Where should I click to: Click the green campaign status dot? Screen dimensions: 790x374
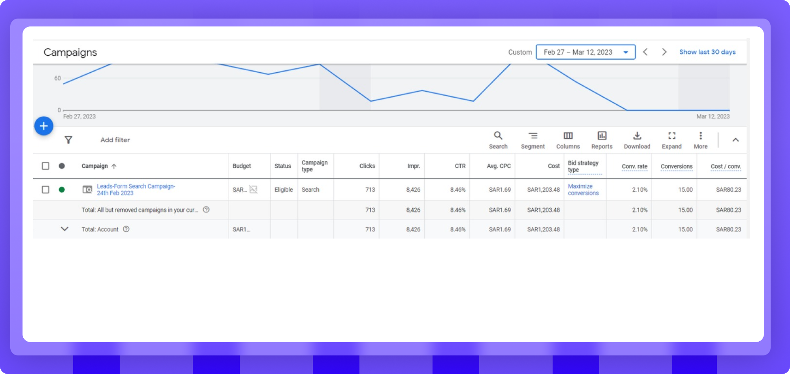click(62, 190)
